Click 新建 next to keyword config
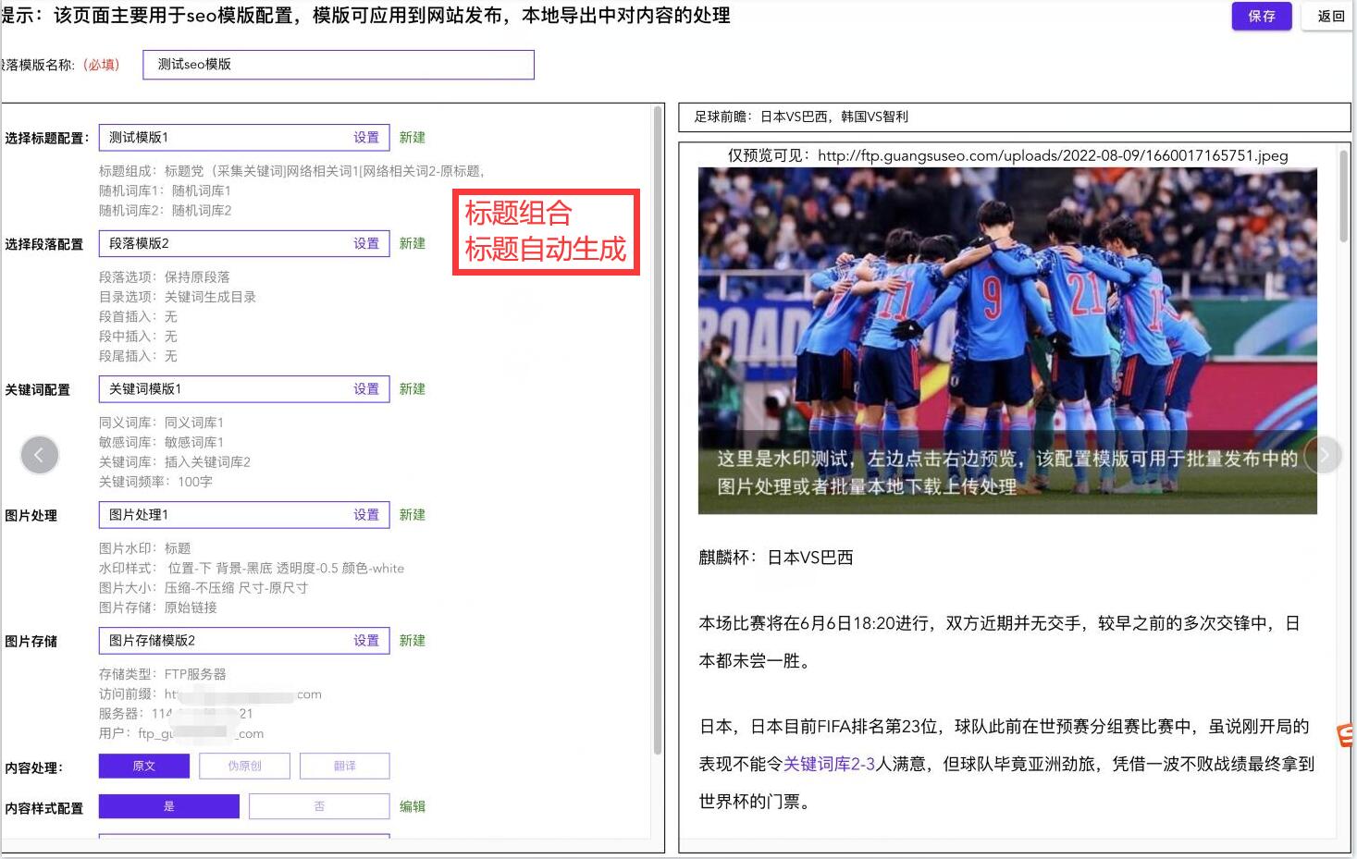This screenshot has height=859, width=1357. (x=413, y=389)
